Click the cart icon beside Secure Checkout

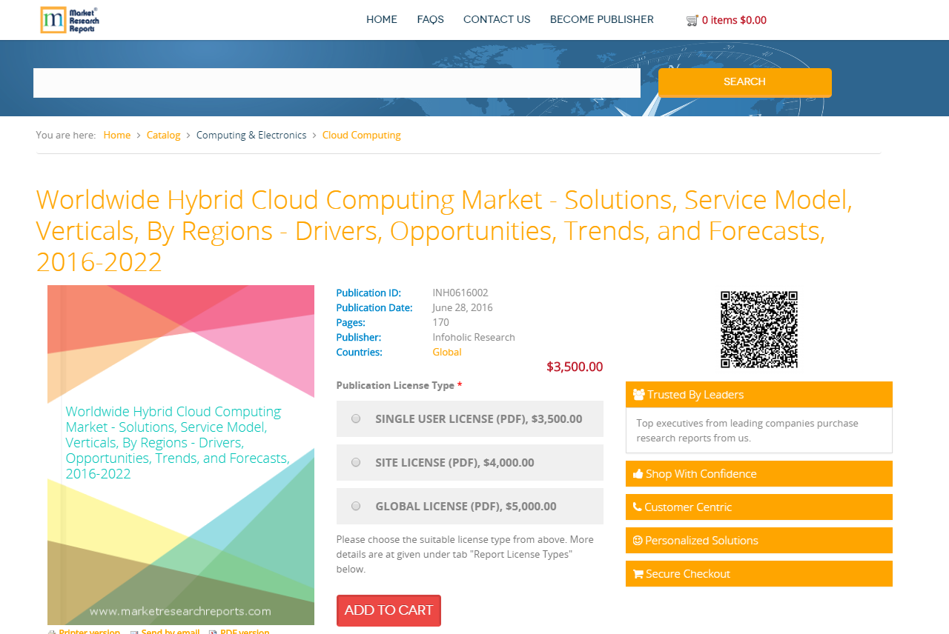click(638, 574)
